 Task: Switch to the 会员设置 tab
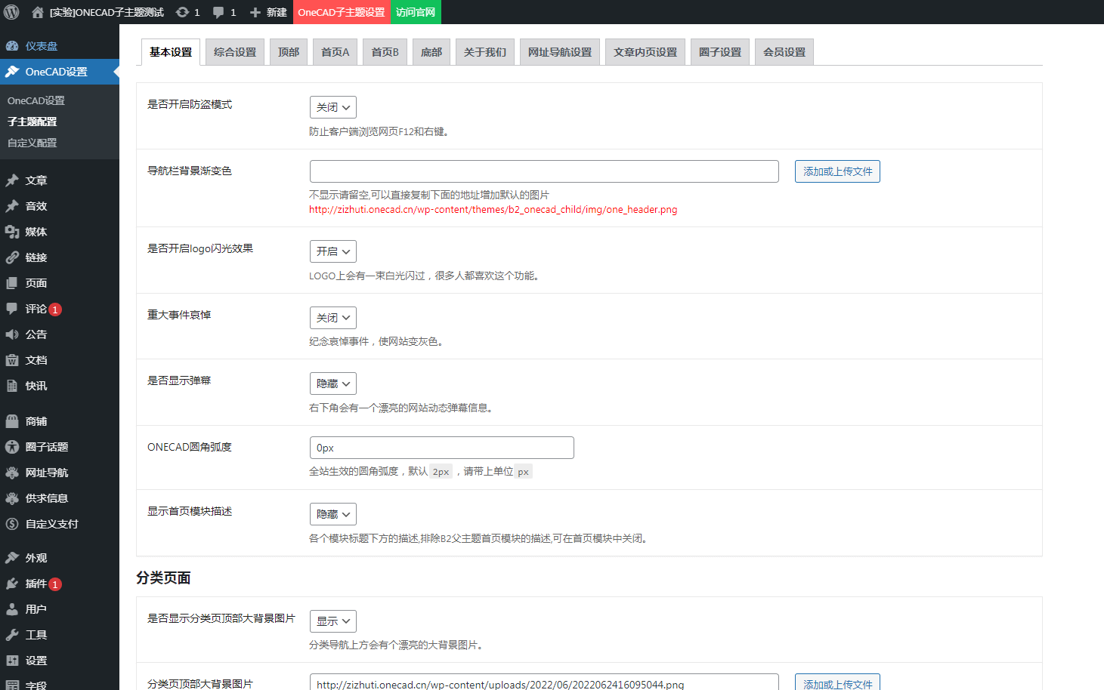(784, 52)
